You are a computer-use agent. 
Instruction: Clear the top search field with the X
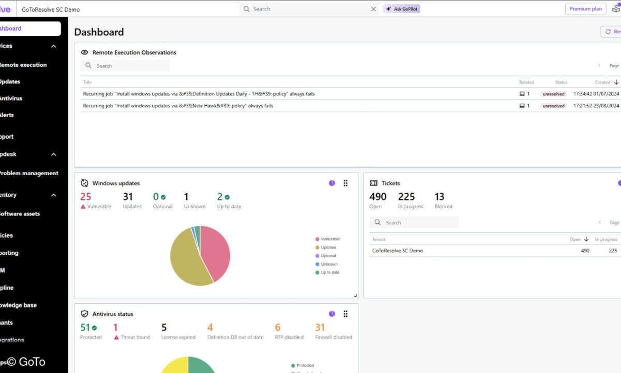coord(374,9)
